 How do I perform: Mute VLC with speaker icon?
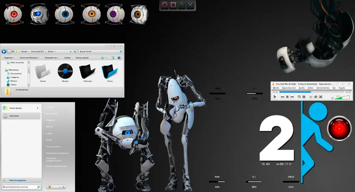click(x=332, y=98)
